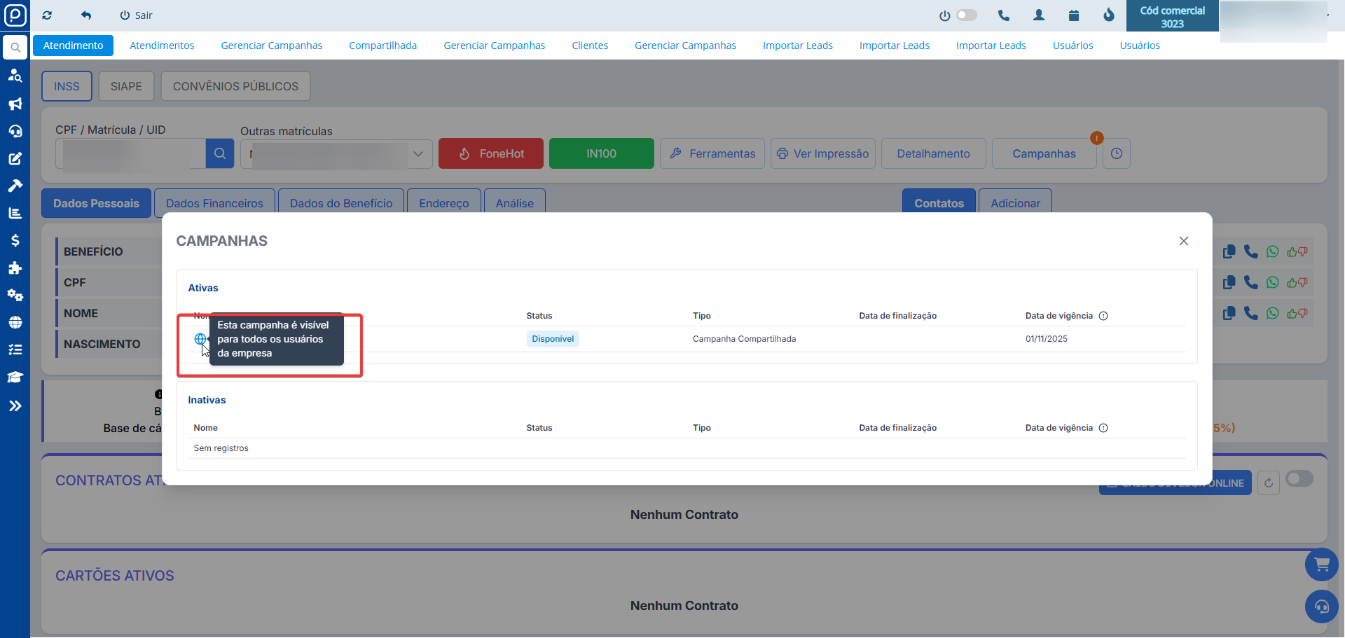Expand the sidebar with the double chevron
1345x638 pixels.
pos(15,405)
